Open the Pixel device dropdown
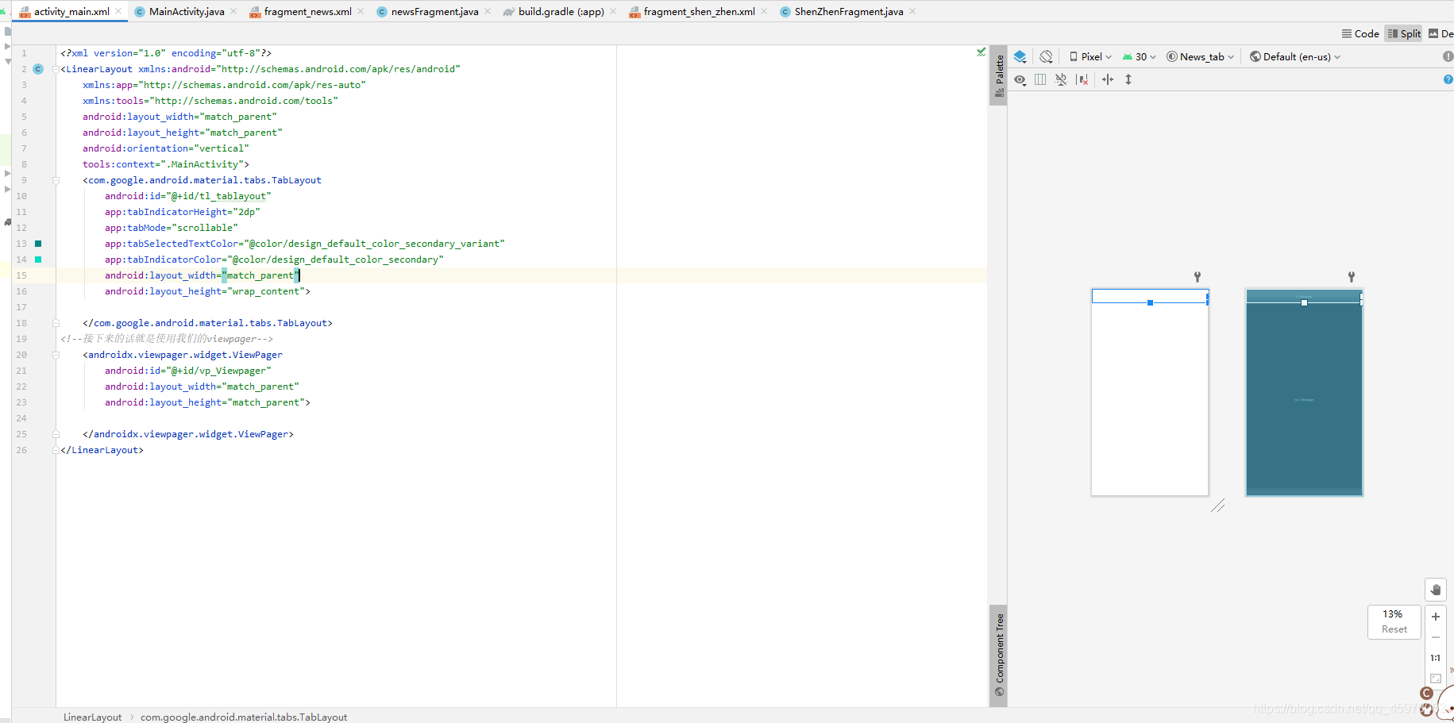This screenshot has width=1454, height=723. (x=1090, y=56)
